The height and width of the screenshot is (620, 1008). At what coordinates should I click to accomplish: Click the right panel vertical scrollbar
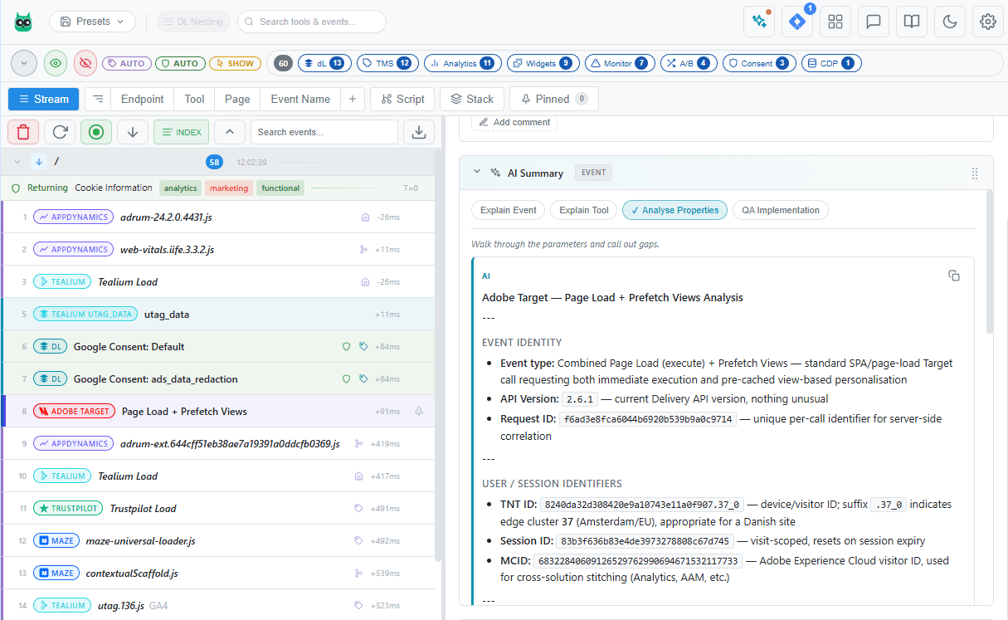[988, 261]
